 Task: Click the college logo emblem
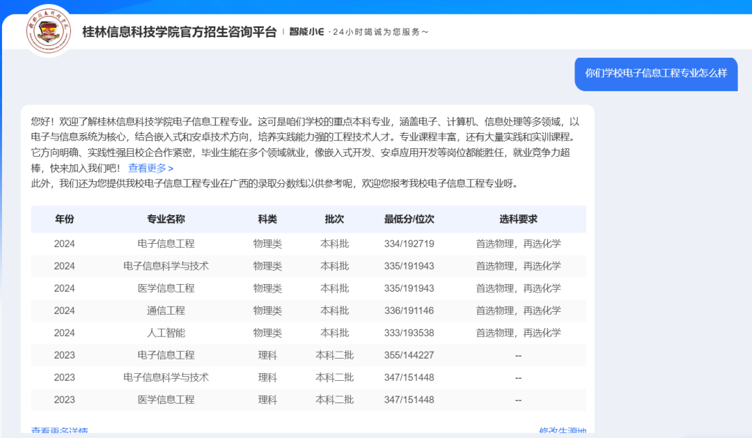point(48,31)
